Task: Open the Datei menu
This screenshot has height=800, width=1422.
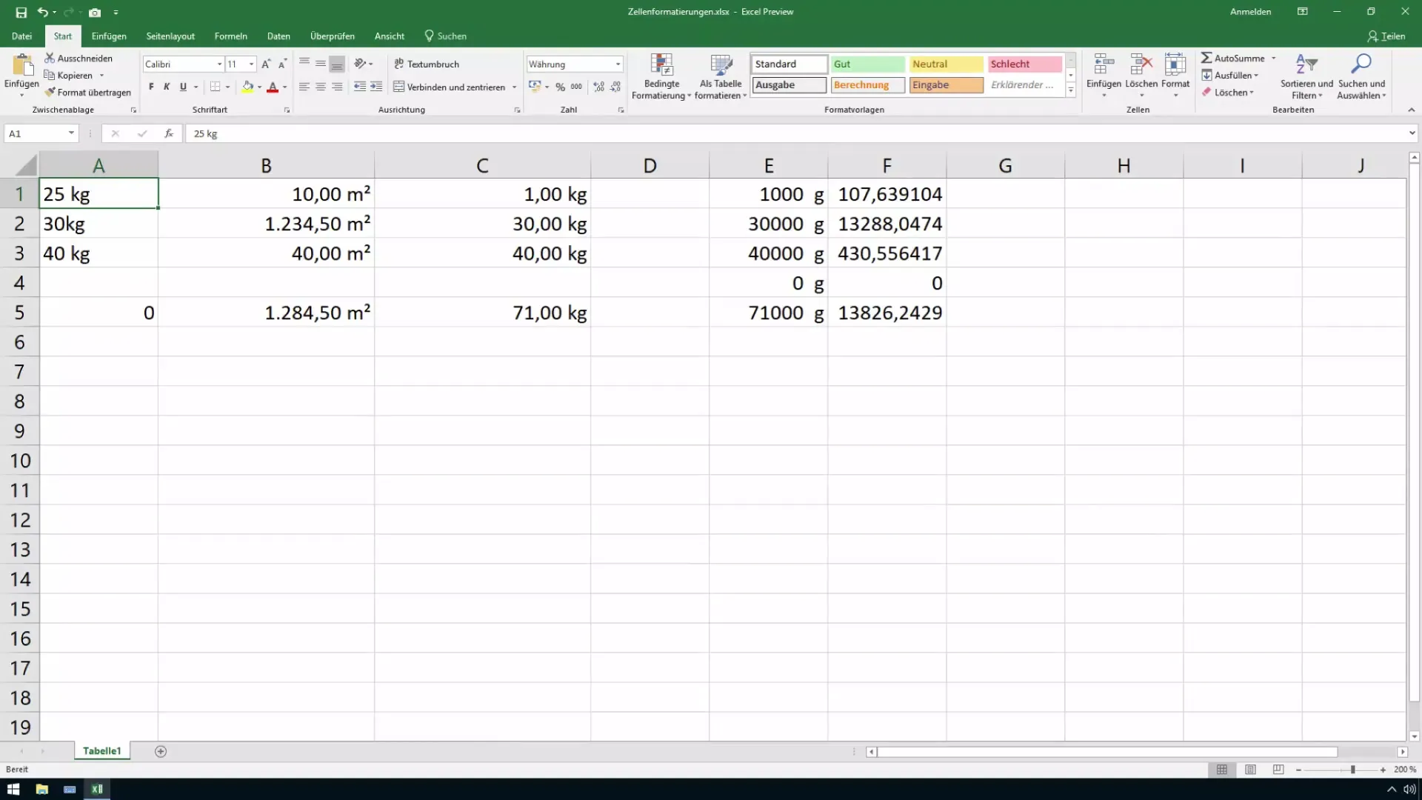Action: pyautogui.click(x=22, y=36)
